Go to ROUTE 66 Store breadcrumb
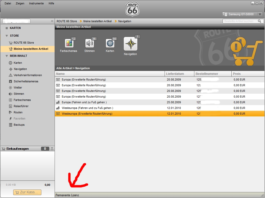The height and width of the screenshot is (198, 265). [x=67, y=21]
